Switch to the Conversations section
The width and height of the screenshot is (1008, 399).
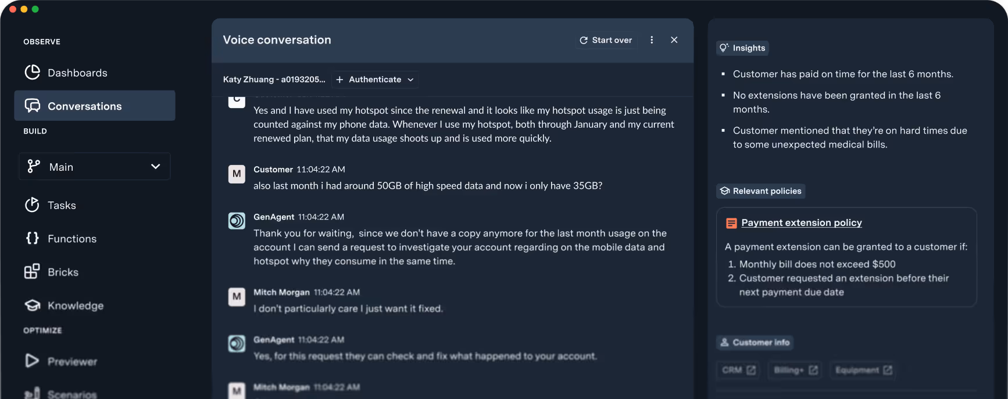pos(84,106)
